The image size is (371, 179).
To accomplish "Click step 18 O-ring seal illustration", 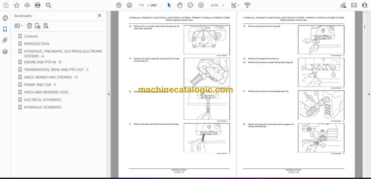I will click(x=321, y=40).
